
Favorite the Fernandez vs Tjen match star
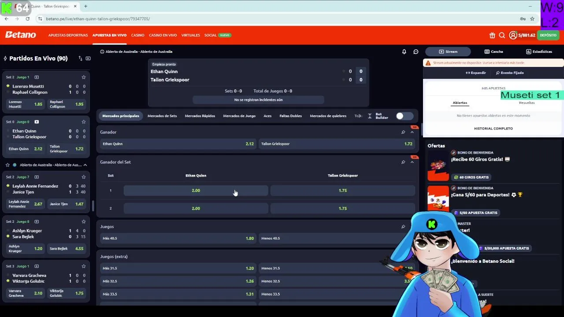84,177
